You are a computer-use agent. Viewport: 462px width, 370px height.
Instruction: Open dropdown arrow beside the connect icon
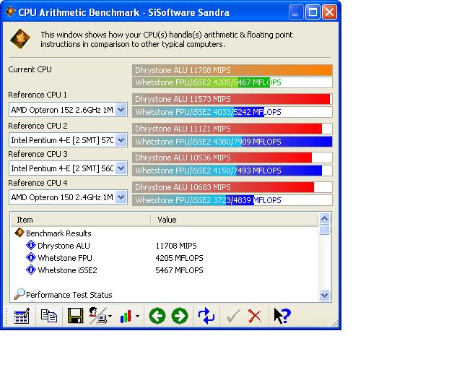pos(110,316)
